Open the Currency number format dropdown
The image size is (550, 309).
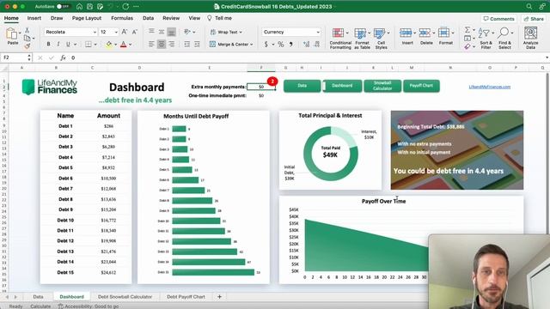tap(318, 32)
